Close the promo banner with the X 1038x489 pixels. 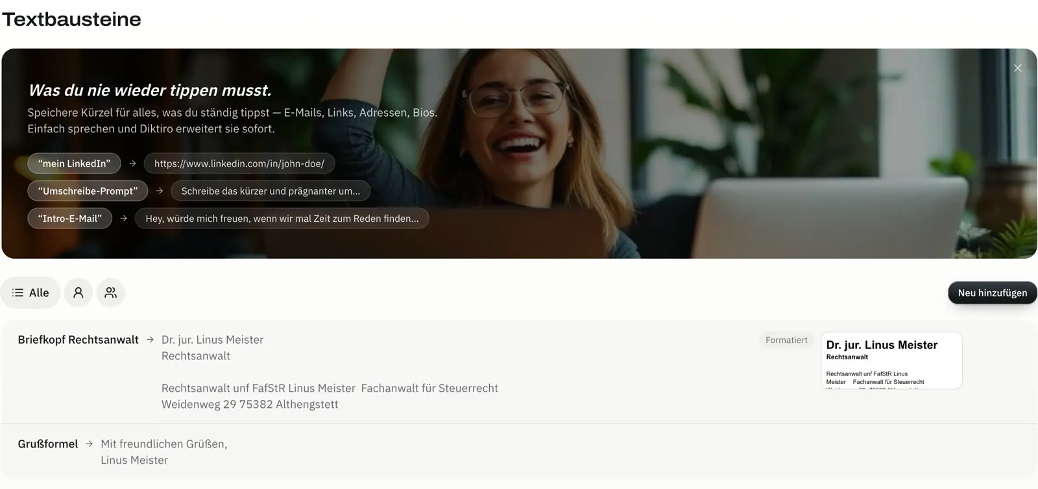pyautogui.click(x=1017, y=68)
